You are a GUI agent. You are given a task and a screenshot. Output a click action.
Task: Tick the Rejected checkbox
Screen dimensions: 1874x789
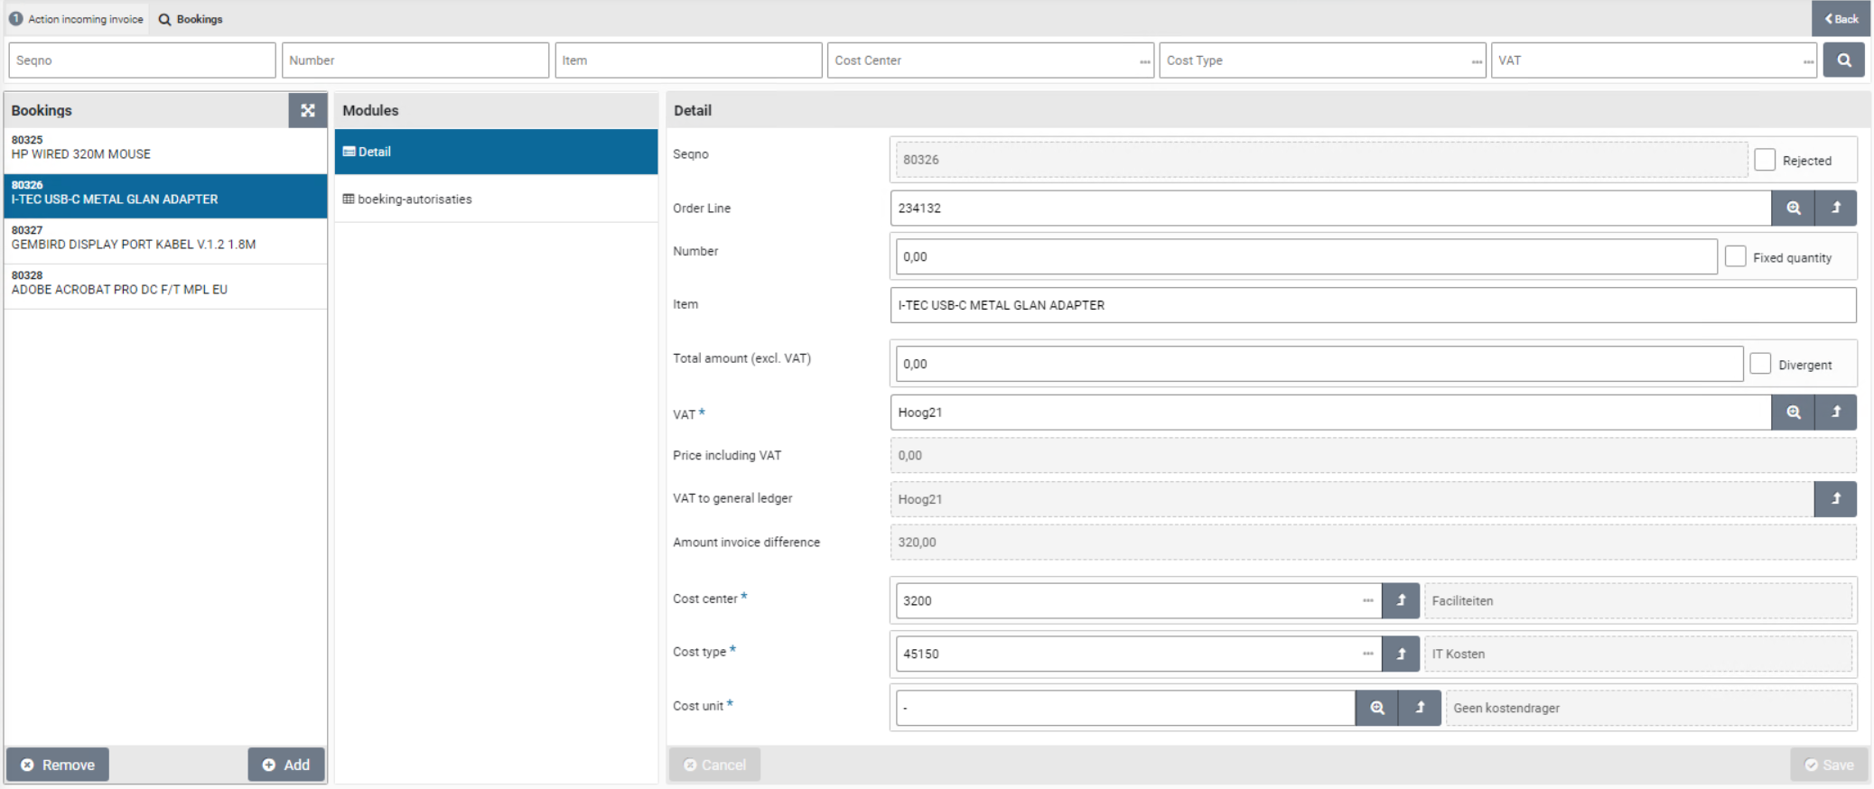[x=1765, y=160]
